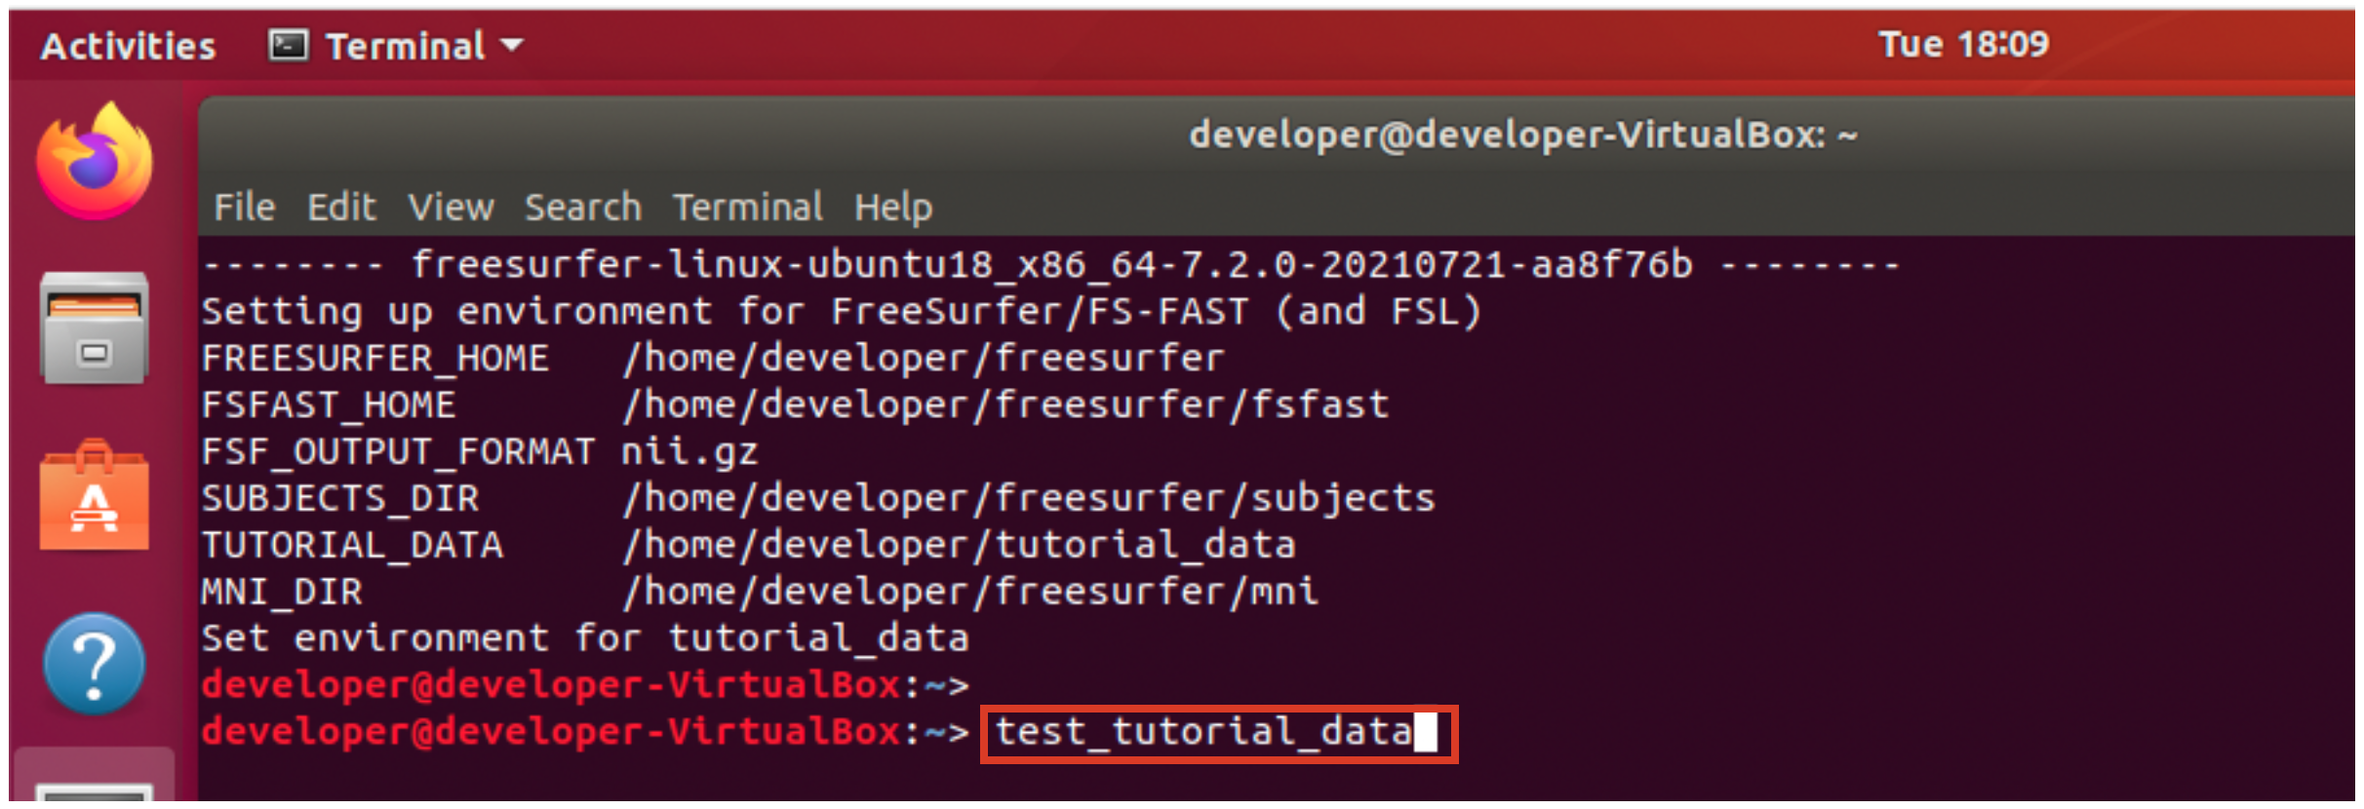2364x809 pixels.
Task: Open the clock showing Tue 18:09
Action: [x=1962, y=45]
